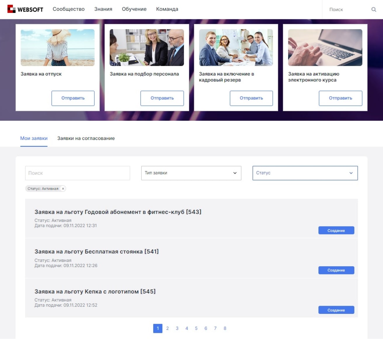Image resolution: width=383 pixels, height=339 pixels.
Task: Send the Заявка на подбор персонала request
Action: point(162,98)
